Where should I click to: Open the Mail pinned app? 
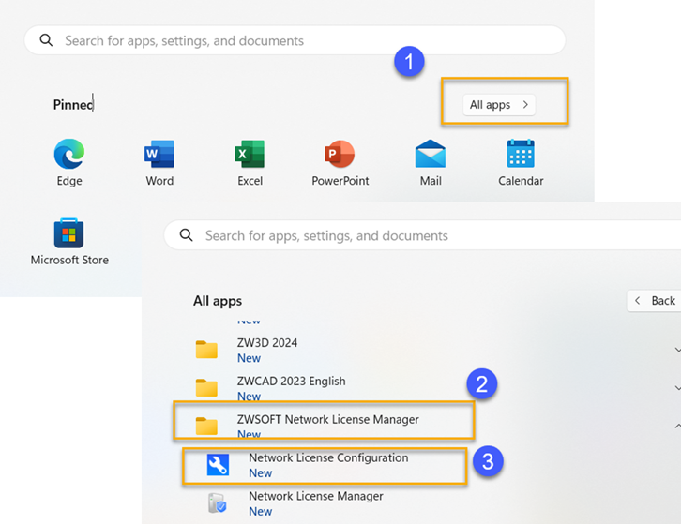(431, 162)
